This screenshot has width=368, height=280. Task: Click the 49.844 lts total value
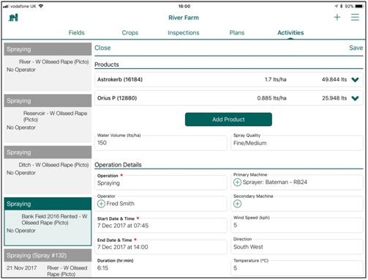(334, 79)
